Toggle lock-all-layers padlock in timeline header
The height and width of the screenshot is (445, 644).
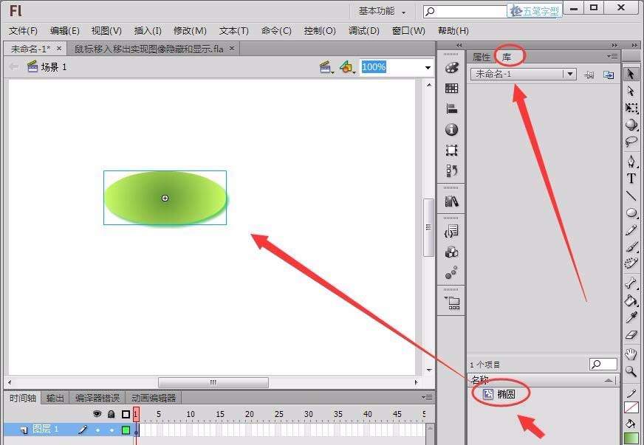[111, 414]
